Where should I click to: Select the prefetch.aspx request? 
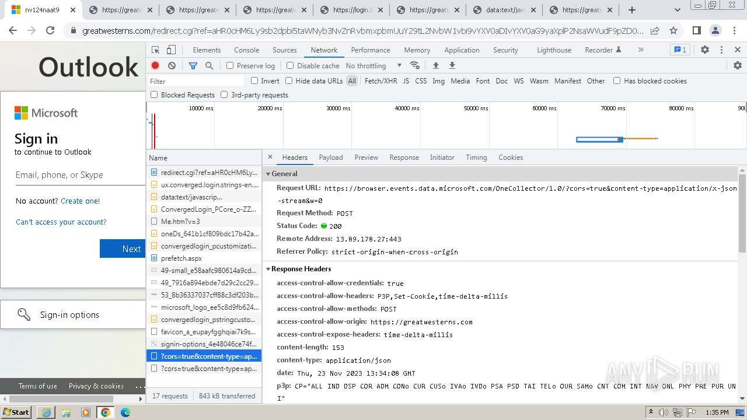click(x=204, y=258)
